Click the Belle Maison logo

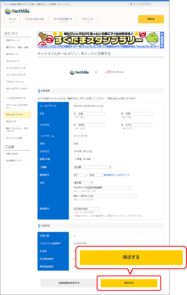pyautogui.click(x=114, y=72)
